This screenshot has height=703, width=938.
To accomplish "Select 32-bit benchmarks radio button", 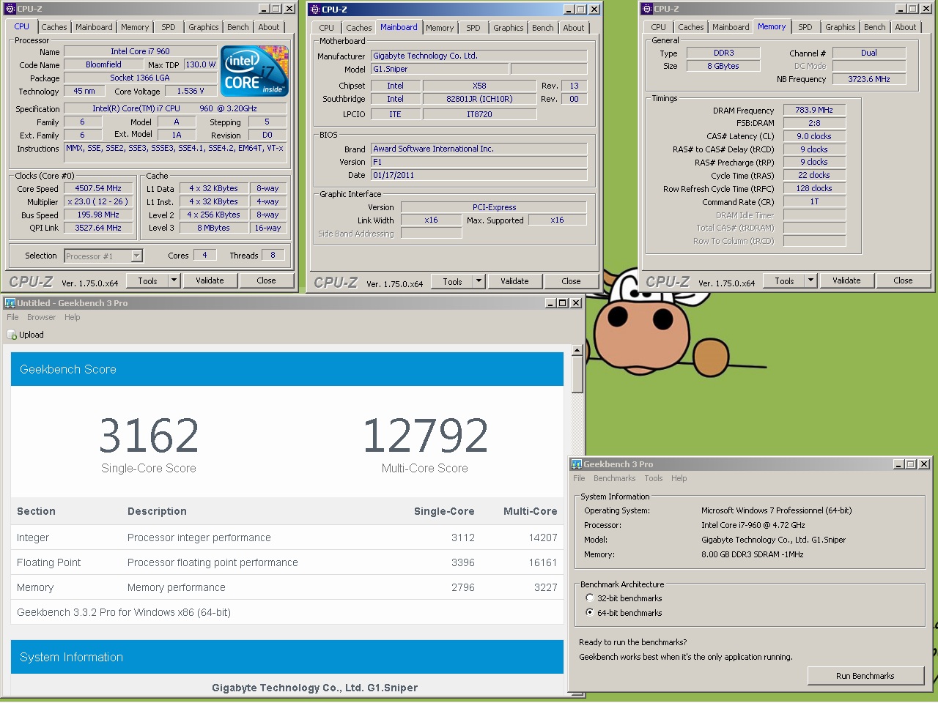I will tap(590, 598).
